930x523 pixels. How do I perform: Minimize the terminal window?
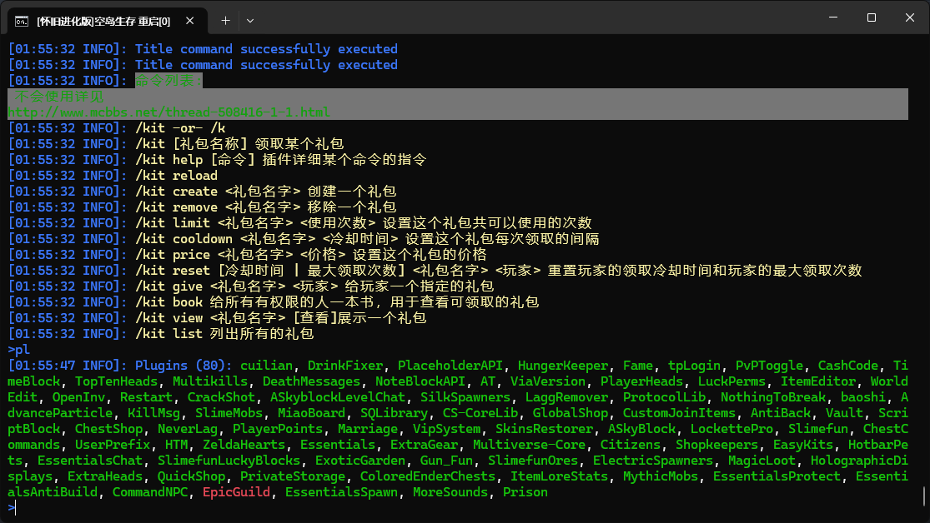[x=832, y=17]
